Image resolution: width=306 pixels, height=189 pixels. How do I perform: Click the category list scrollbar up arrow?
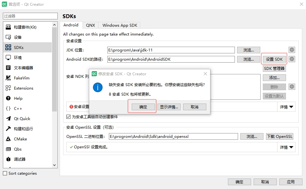(55, 24)
